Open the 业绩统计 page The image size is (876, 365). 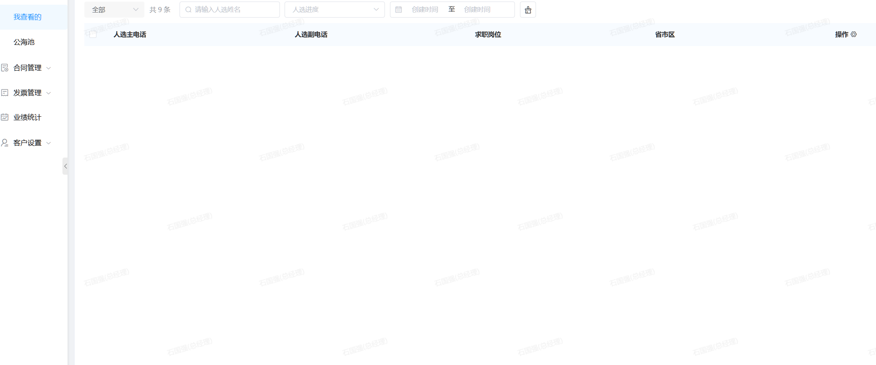(x=27, y=117)
